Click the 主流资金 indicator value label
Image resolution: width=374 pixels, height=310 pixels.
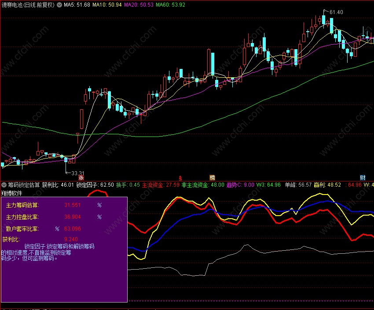pos(161,185)
